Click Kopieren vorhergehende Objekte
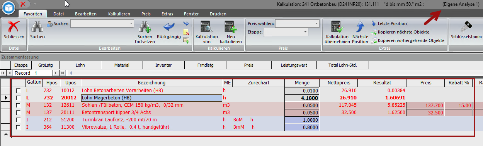483x146 pixels. pyautogui.click(x=407, y=40)
